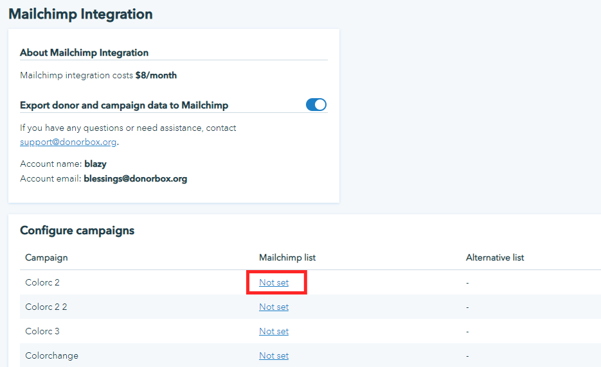This screenshot has height=367, width=601.
Task: Click the $8/month pricing text
Action: pyautogui.click(x=156, y=75)
